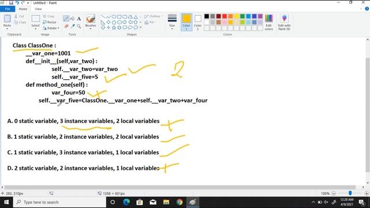Open Paint Help question mark icon
This screenshot has height=208, width=370.
(x=367, y=9)
